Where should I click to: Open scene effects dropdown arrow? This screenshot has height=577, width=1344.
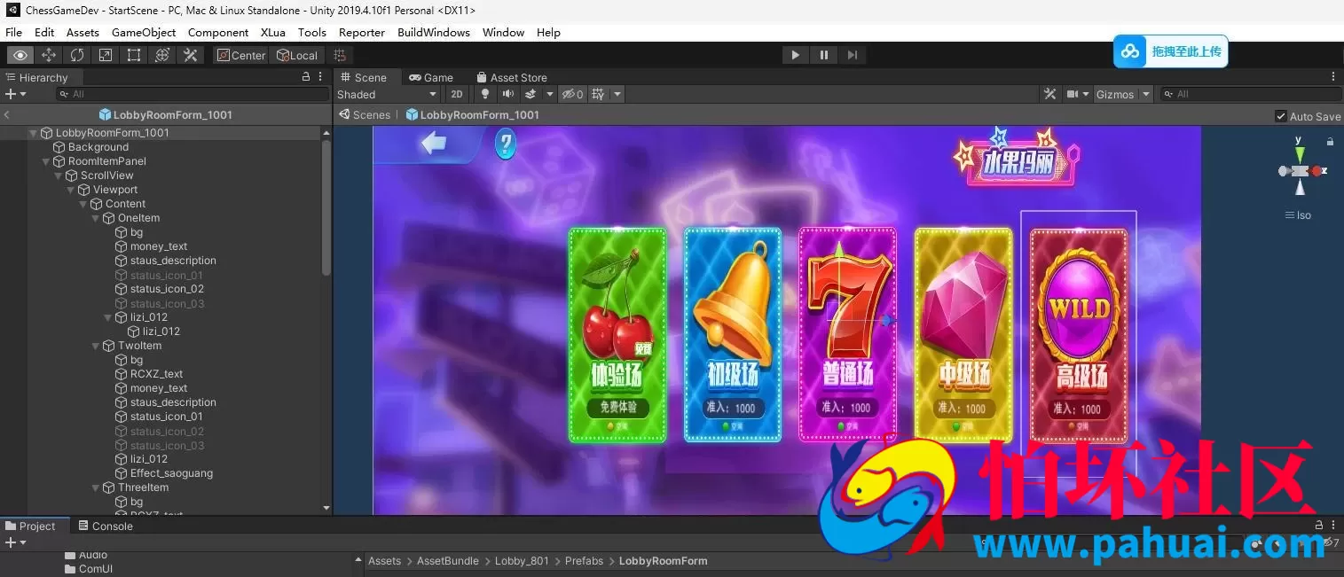[x=549, y=94]
